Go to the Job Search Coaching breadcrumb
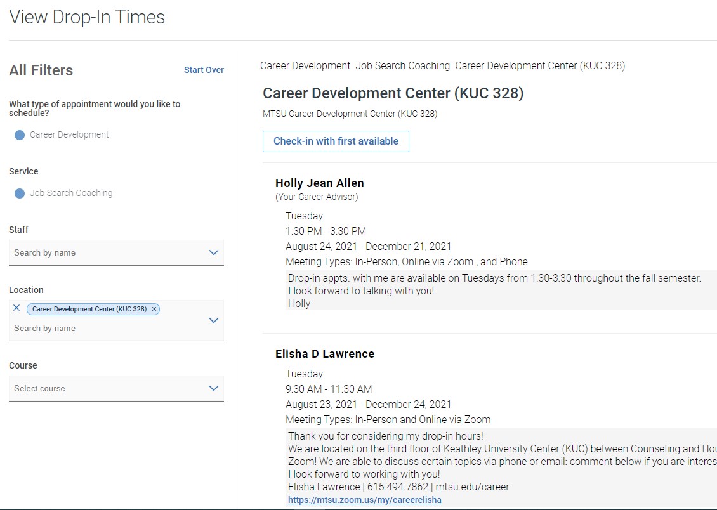Image resolution: width=717 pixels, height=510 pixels. [402, 65]
